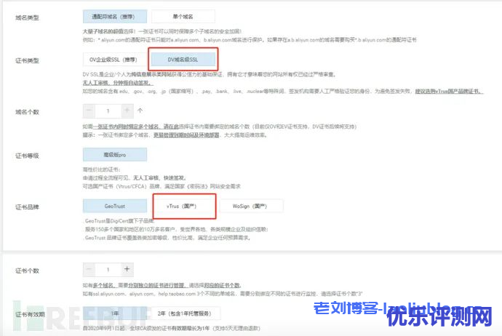Click the 证书有效期 field label
Screen dimensions: 502x336
(30, 315)
